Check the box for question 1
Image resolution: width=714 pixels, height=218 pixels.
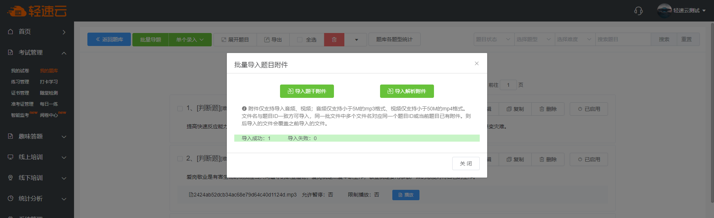(x=180, y=109)
